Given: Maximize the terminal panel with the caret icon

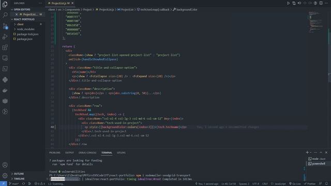Looking at the screenshot, I should (x=321, y=152).
